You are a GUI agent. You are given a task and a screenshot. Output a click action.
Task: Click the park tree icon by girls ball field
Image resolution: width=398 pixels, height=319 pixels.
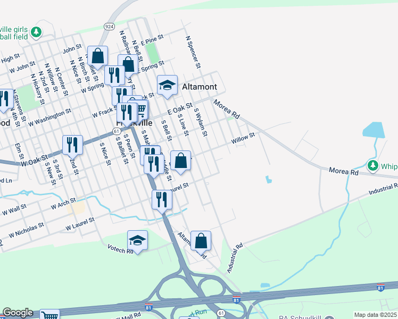(36, 33)
